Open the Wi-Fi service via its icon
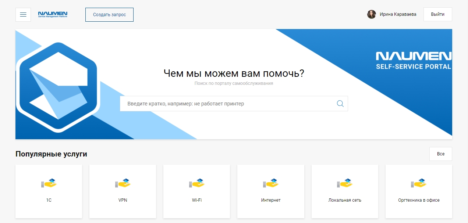Screen dimensions: 468x223 point(196,183)
